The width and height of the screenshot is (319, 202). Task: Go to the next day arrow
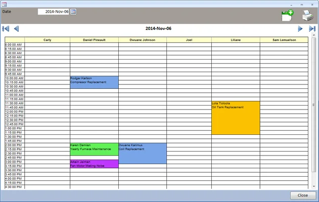tap(300, 29)
